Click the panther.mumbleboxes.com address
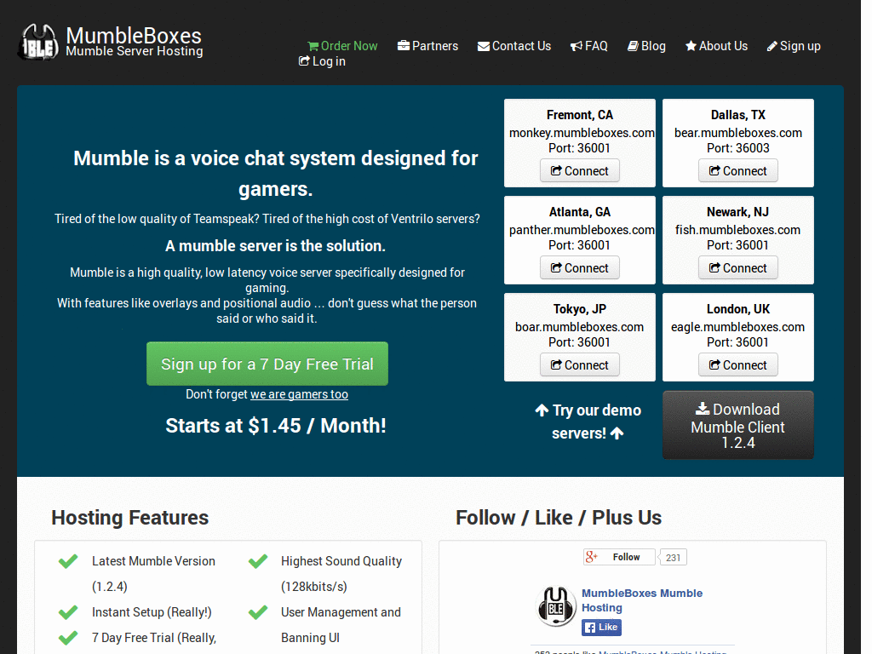 582,230
